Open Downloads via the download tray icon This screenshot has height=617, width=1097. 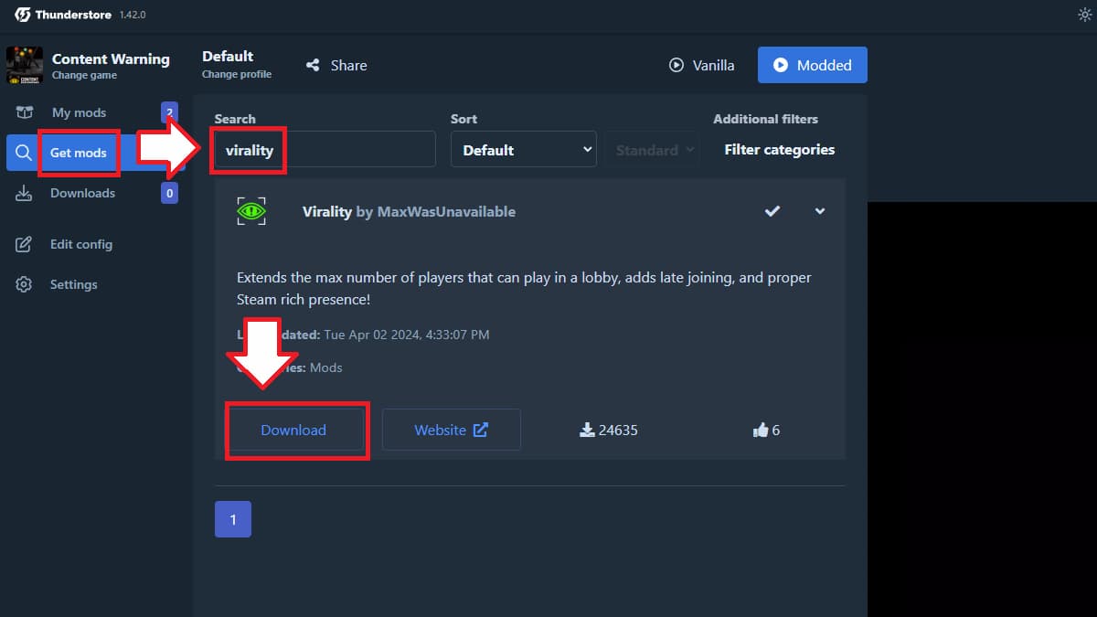tap(24, 193)
